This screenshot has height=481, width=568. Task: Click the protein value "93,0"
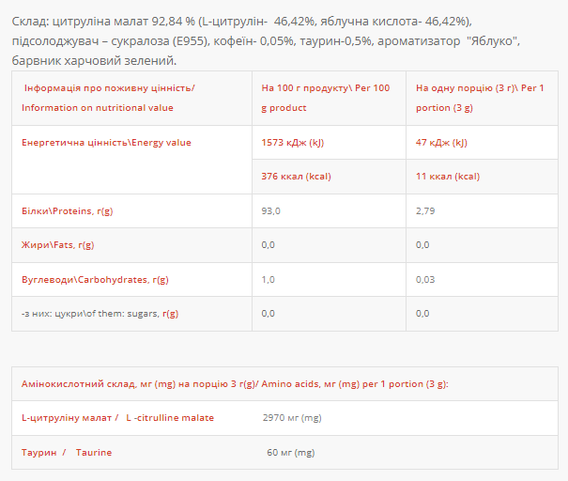(271, 211)
